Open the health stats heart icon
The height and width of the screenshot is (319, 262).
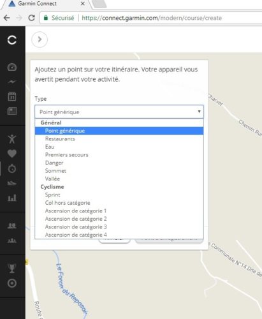pos(12,154)
